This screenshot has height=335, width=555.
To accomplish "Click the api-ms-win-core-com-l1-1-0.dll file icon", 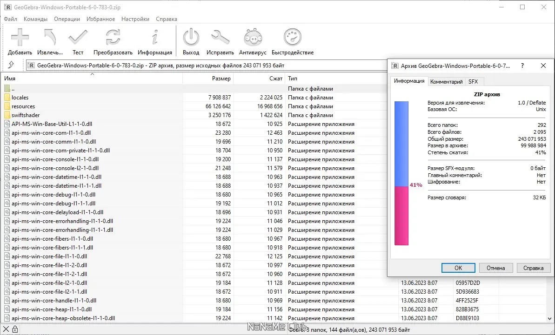I will (7, 133).
